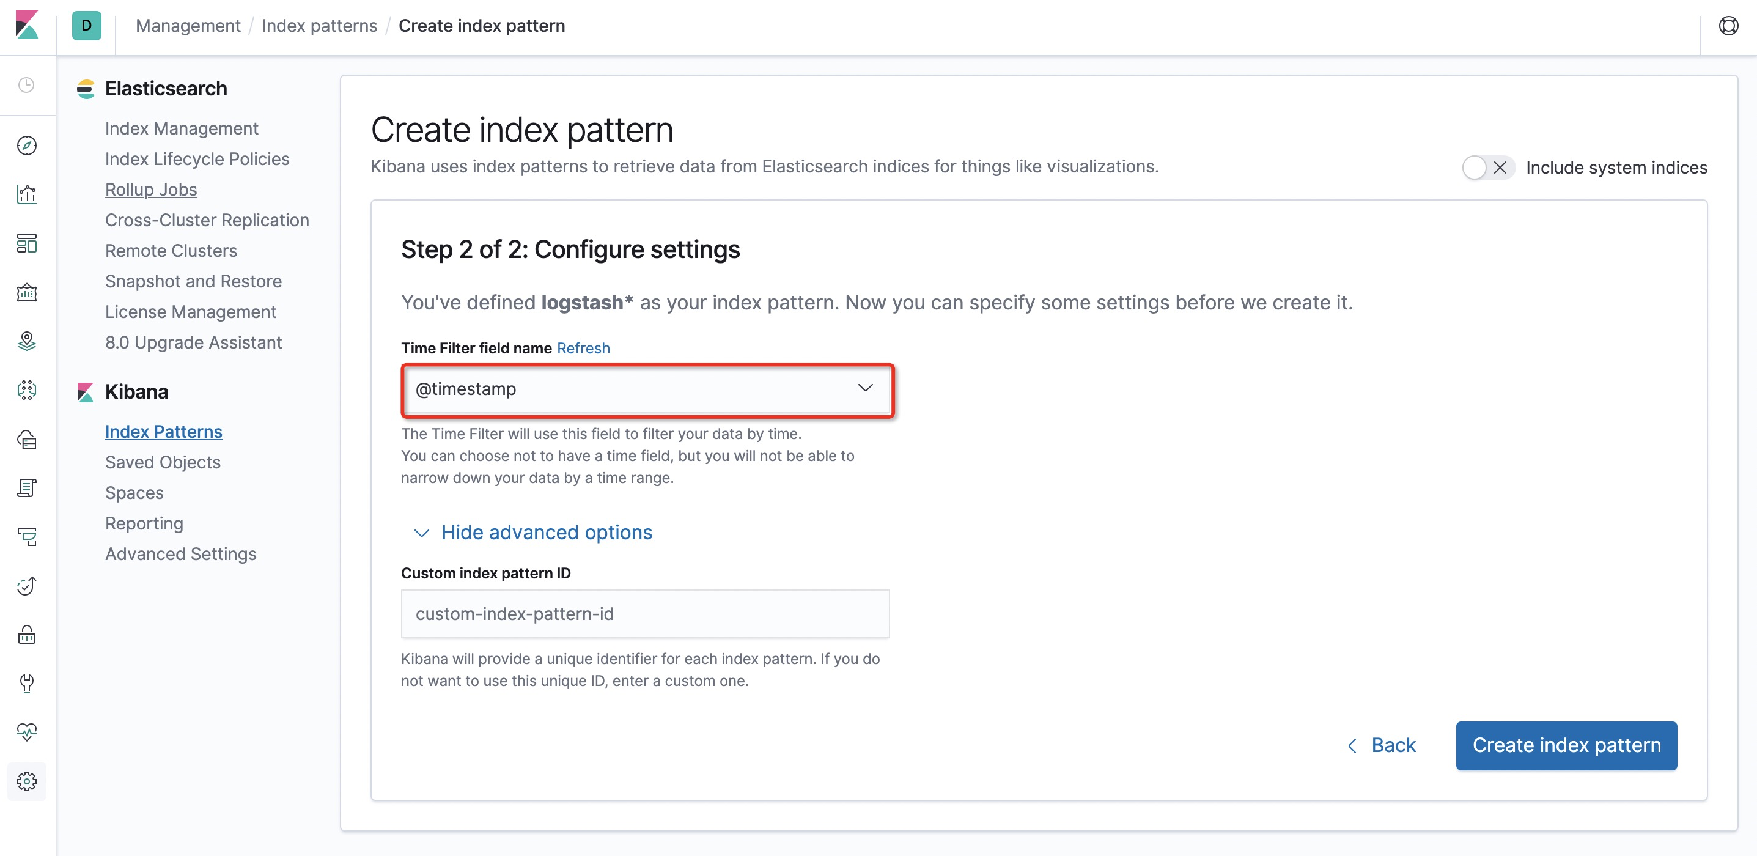Open Time Filter field name dropdown

[647, 389]
